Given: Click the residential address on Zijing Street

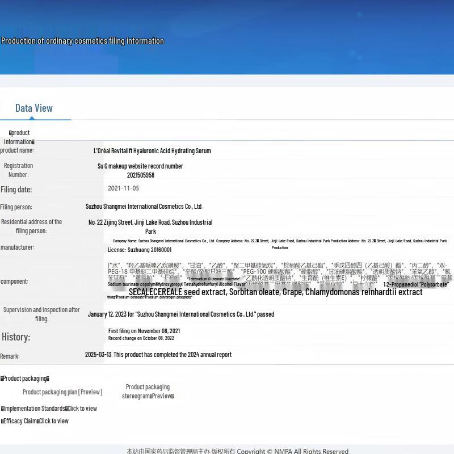Looking at the screenshot, I should (x=150, y=222).
